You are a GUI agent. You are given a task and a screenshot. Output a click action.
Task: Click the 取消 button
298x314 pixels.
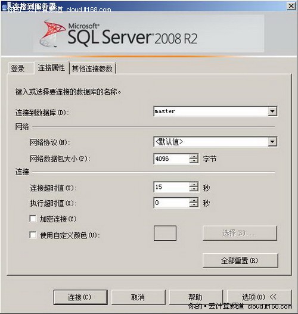138,297
